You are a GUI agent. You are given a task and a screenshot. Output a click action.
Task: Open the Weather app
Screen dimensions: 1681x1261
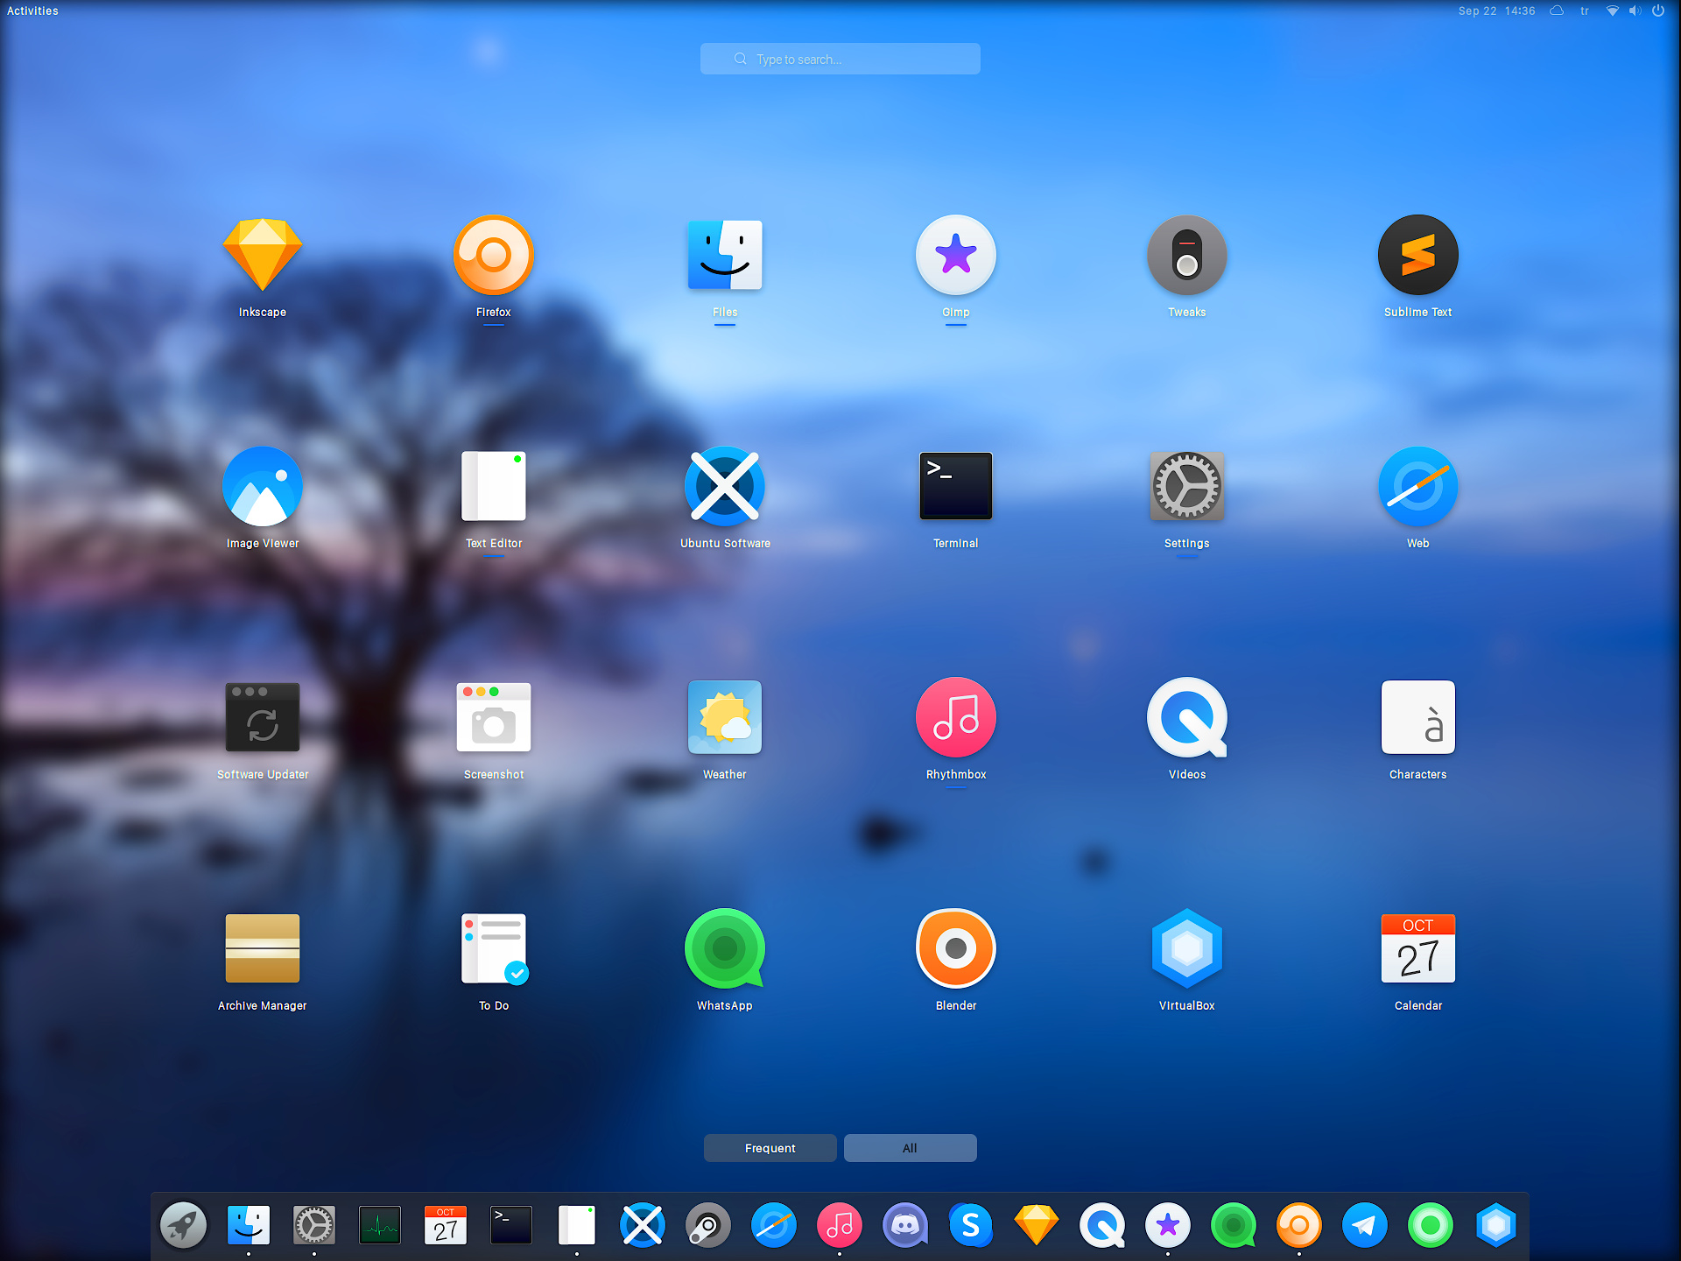pyautogui.click(x=725, y=717)
